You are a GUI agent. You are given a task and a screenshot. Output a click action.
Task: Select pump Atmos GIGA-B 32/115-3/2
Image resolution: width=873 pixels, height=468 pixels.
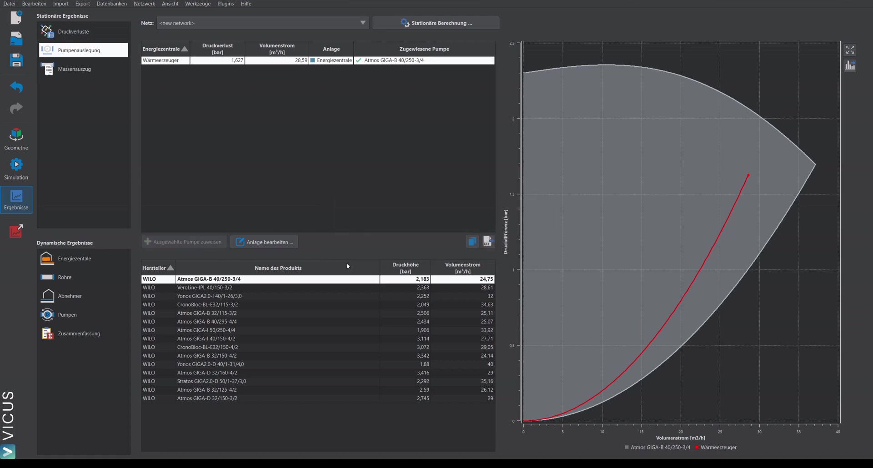pyautogui.click(x=318, y=313)
